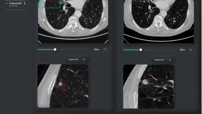The width and height of the screenshot is (202, 114).
Task: Click the left scan slice slider handle
Action: (x=55, y=49)
